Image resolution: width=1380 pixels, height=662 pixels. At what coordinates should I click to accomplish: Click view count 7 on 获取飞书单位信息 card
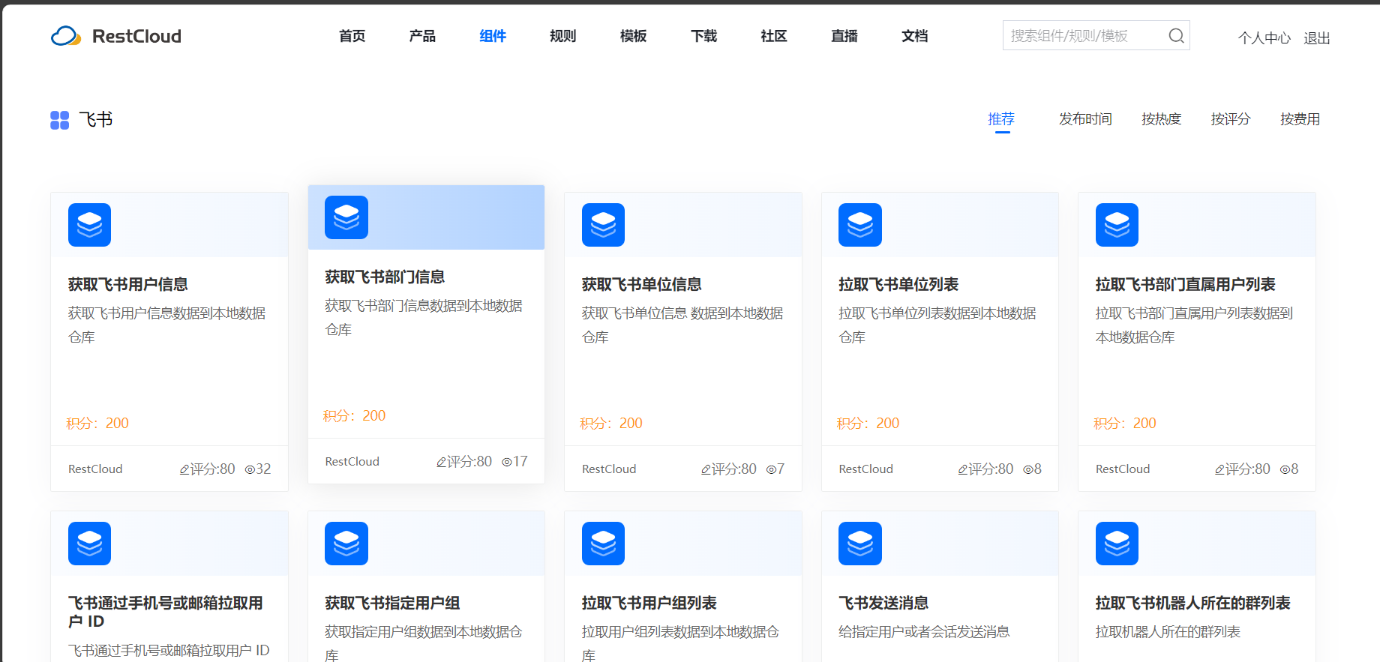coord(775,469)
